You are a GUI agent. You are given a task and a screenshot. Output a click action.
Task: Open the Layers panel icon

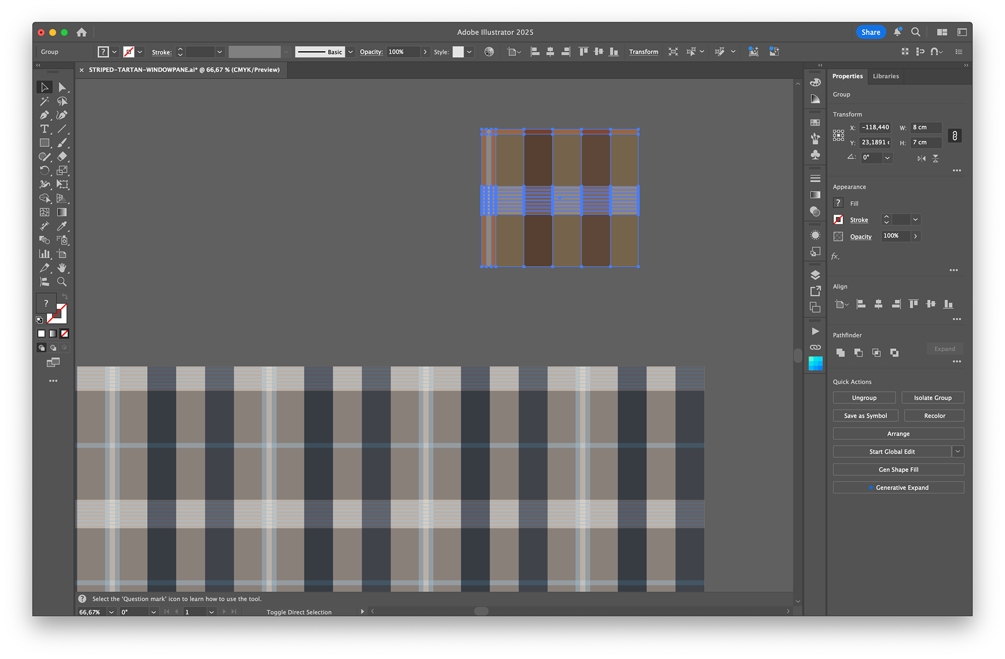tap(815, 275)
